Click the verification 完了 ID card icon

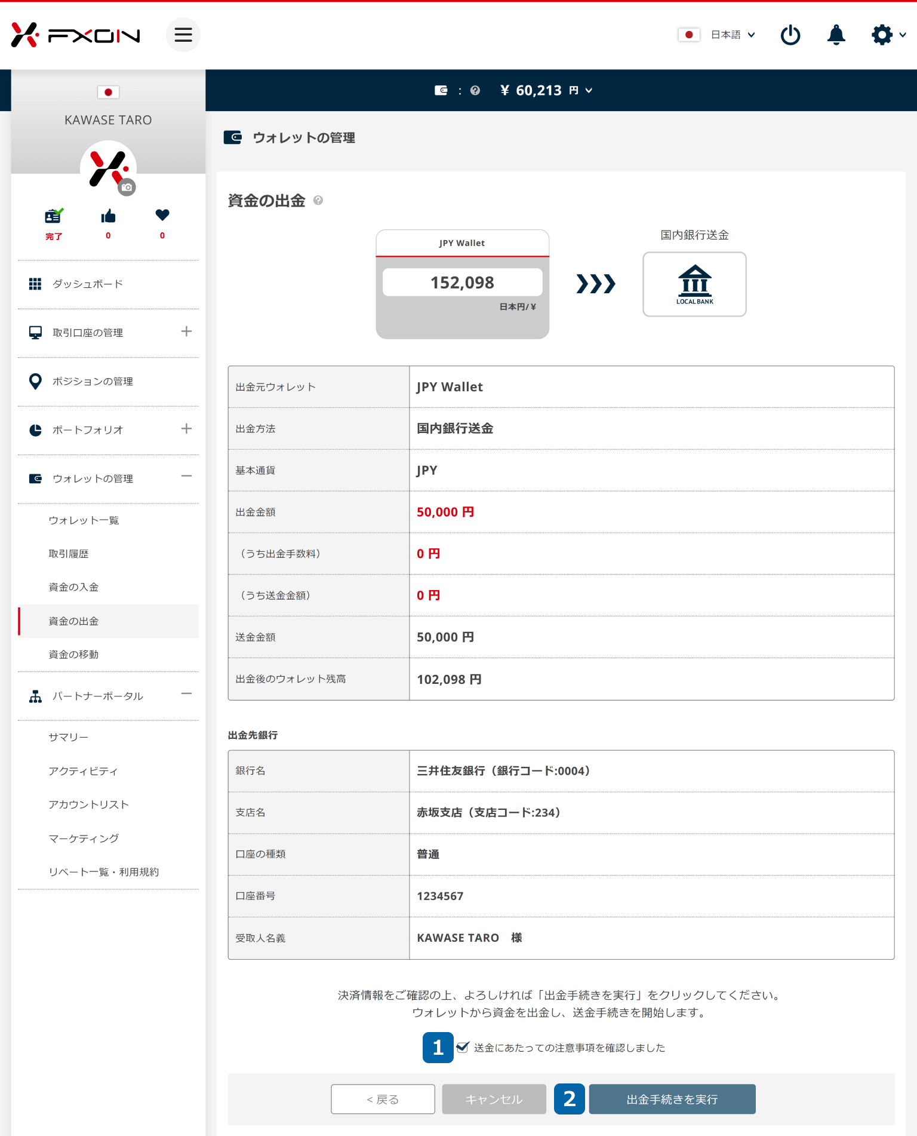click(x=54, y=216)
